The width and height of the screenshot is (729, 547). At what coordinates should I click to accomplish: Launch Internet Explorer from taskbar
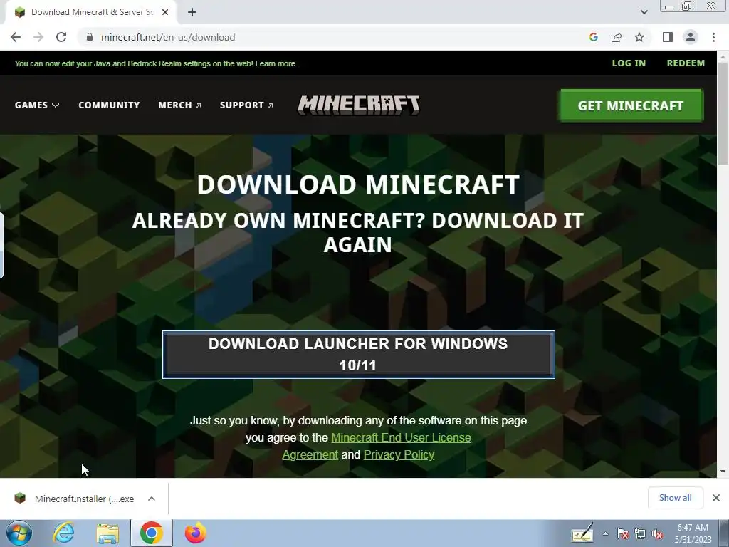(63, 533)
